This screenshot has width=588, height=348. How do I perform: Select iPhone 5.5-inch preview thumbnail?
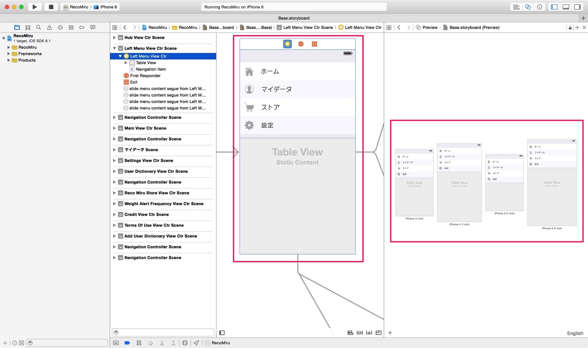(x=552, y=182)
